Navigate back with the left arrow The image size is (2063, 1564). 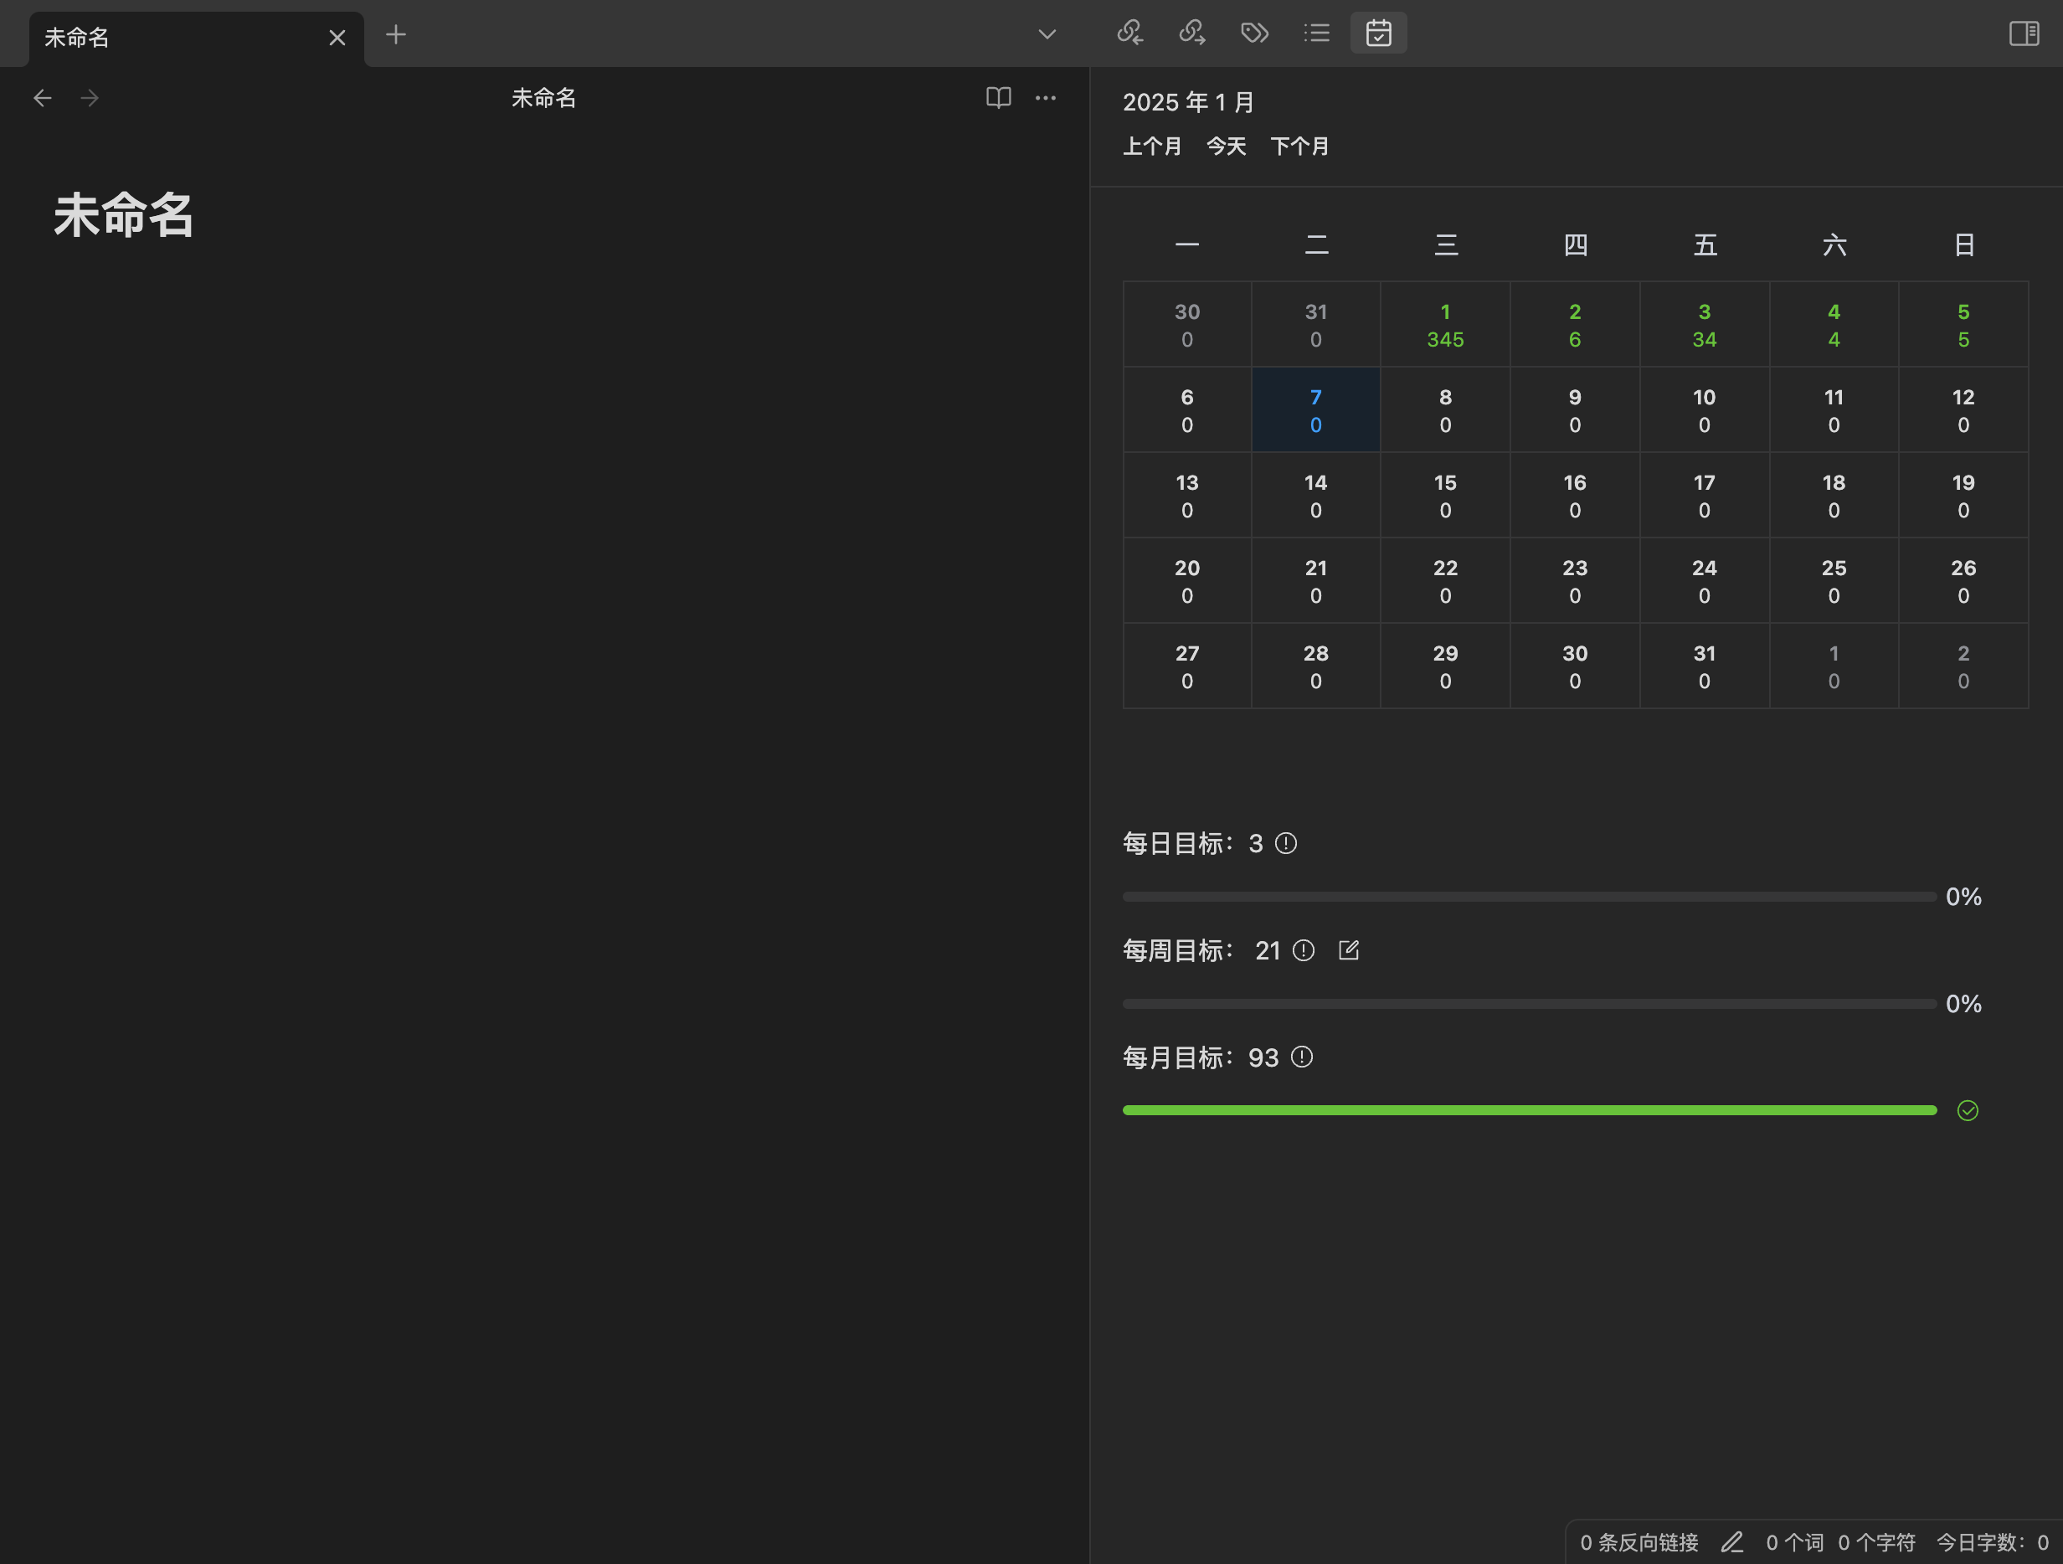42,98
